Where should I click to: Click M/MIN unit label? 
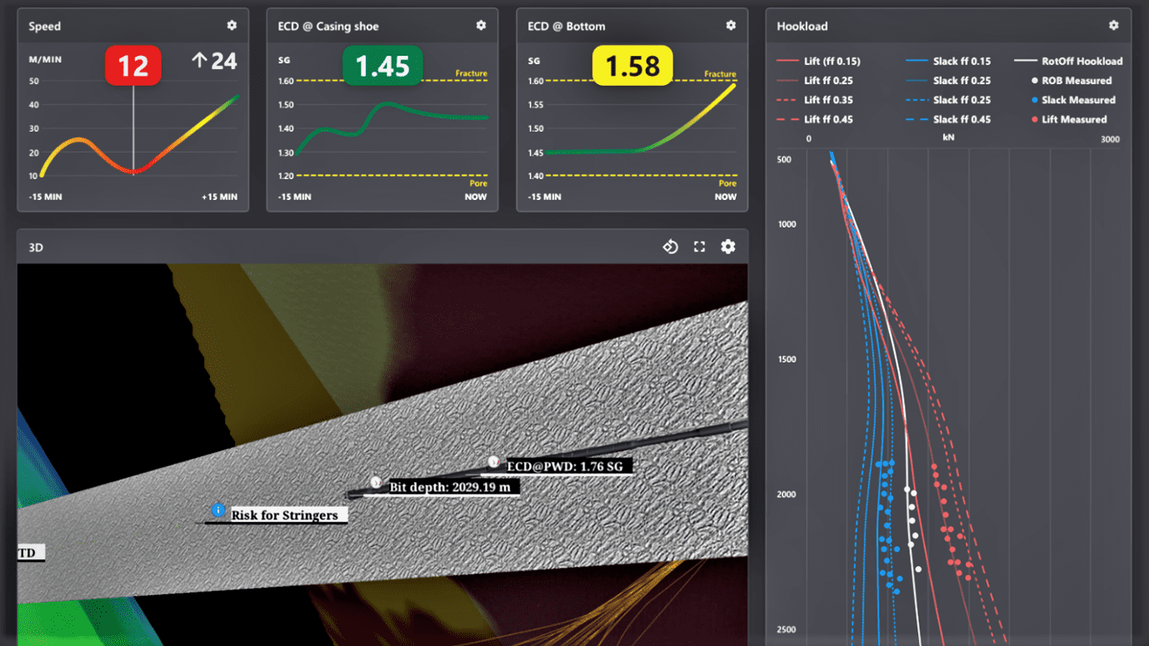pos(44,61)
